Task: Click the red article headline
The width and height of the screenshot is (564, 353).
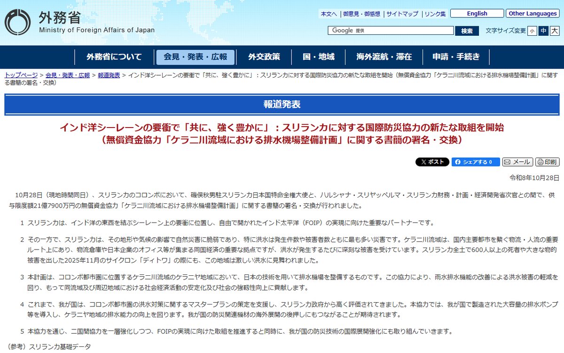Action: (x=282, y=134)
